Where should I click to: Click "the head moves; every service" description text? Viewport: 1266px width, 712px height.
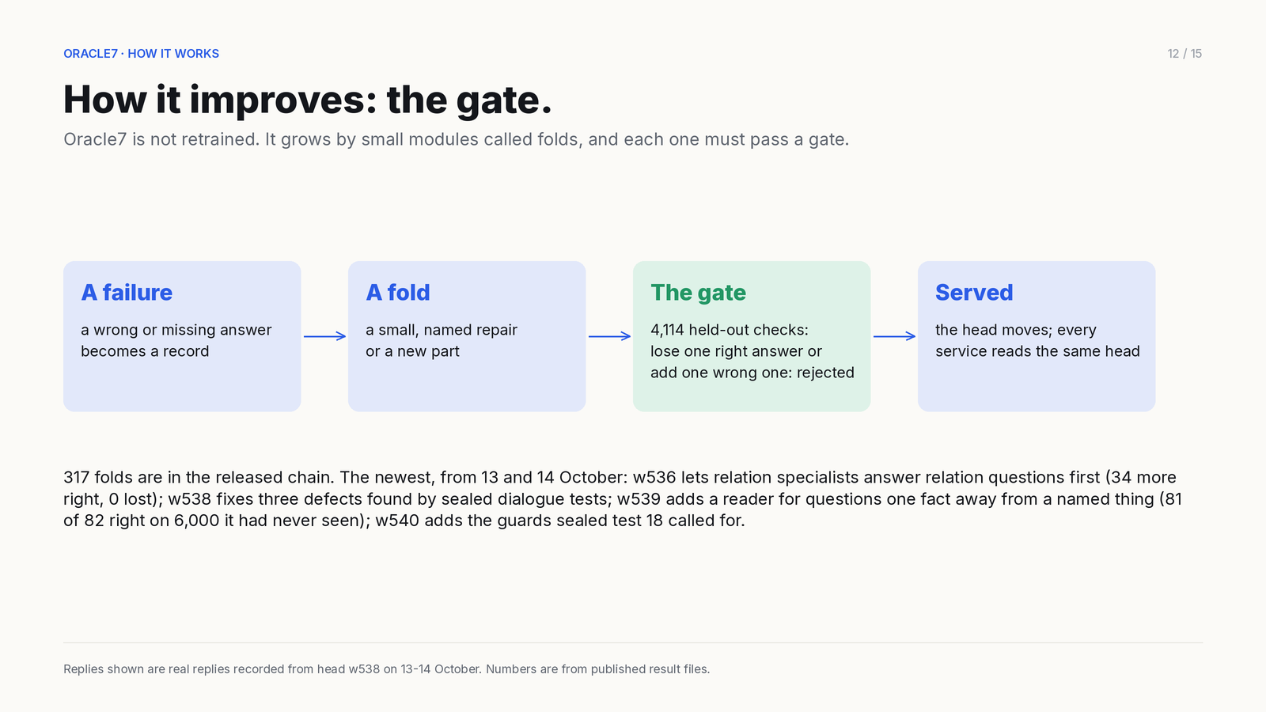click(1037, 340)
